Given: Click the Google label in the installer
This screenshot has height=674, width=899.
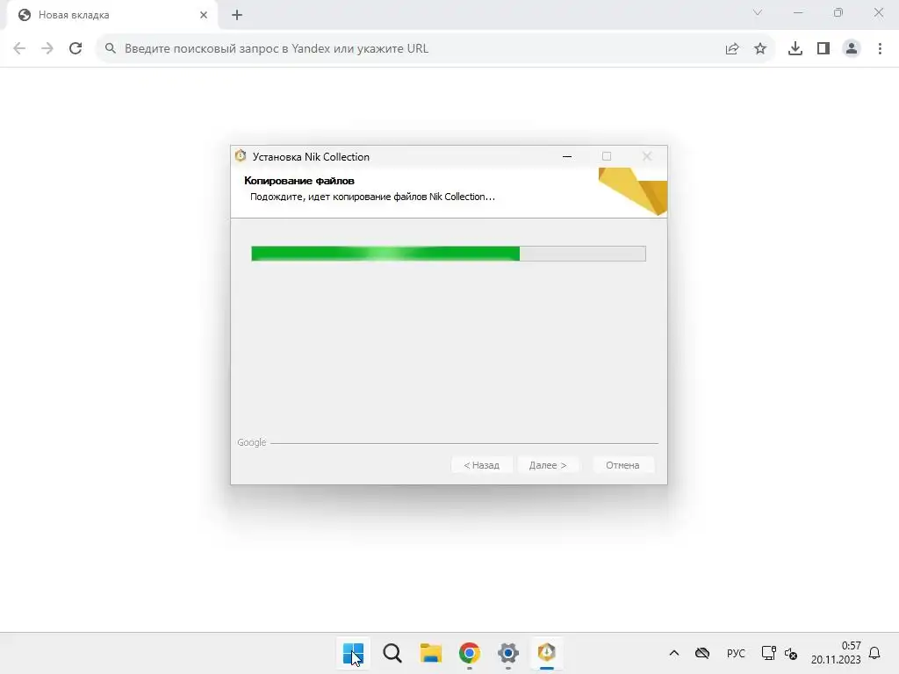Looking at the screenshot, I should click(x=252, y=442).
